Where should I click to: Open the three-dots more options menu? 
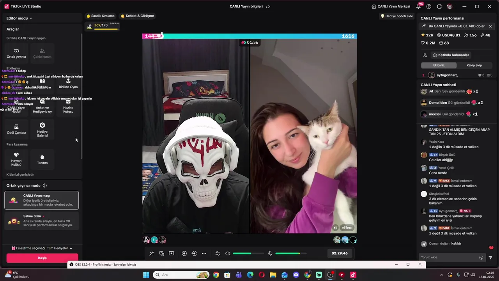tap(204, 254)
